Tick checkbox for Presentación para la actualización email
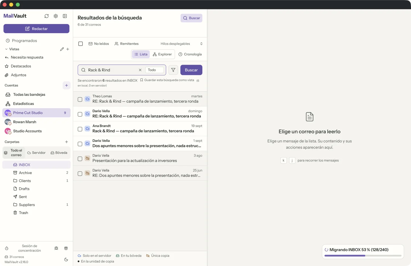The width and height of the screenshot is (411, 266). (80, 159)
